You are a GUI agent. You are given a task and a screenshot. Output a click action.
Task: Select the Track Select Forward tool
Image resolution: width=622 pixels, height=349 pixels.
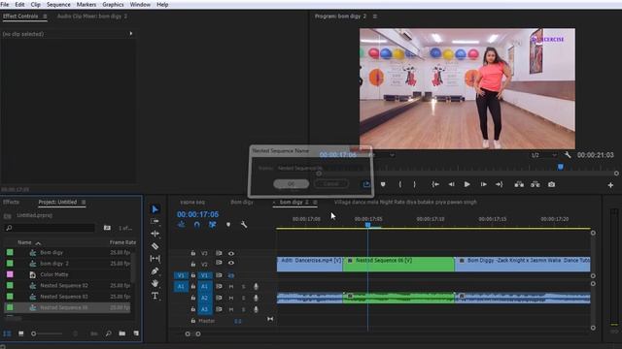[155, 221]
